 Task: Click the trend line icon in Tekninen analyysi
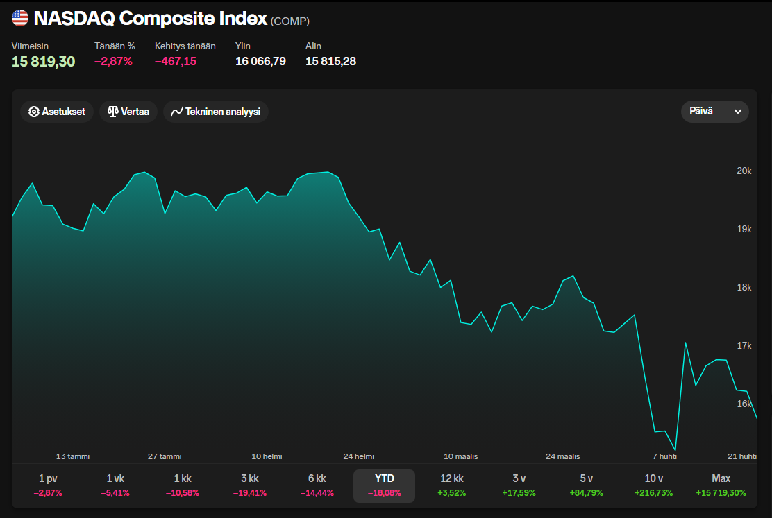pyautogui.click(x=177, y=112)
